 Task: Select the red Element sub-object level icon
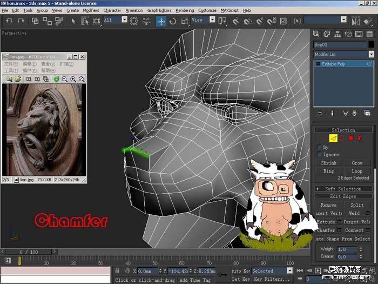click(x=360, y=138)
